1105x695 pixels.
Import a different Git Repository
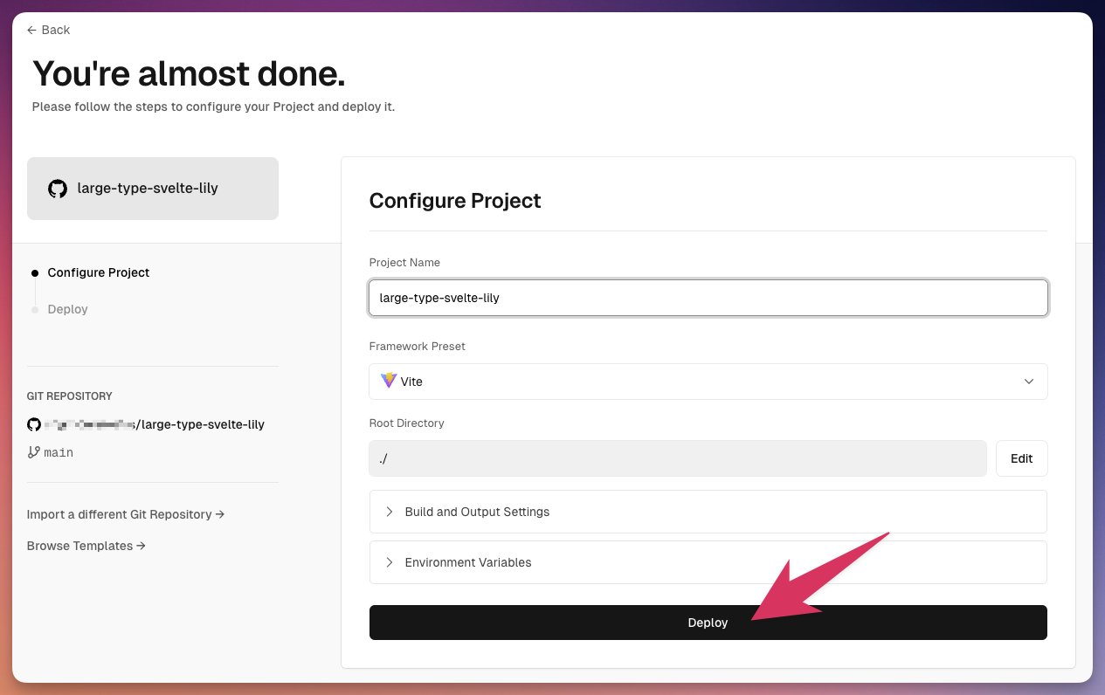[x=126, y=514]
